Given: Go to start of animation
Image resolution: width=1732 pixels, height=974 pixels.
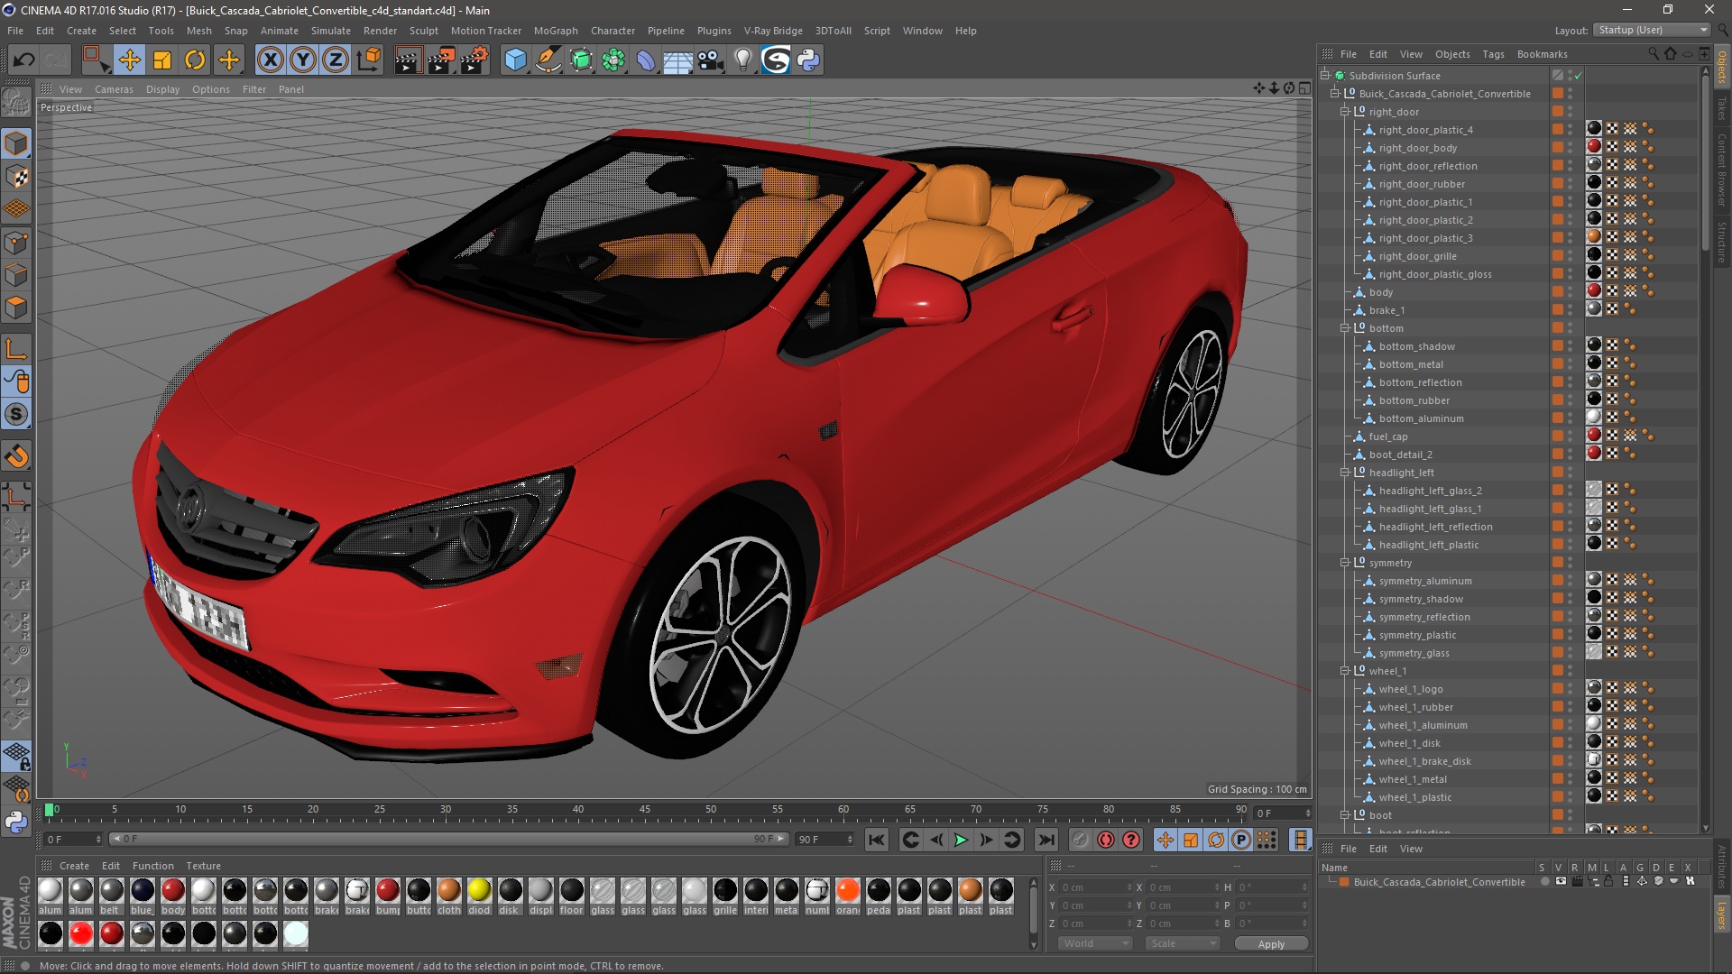Looking at the screenshot, I should click(876, 840).
